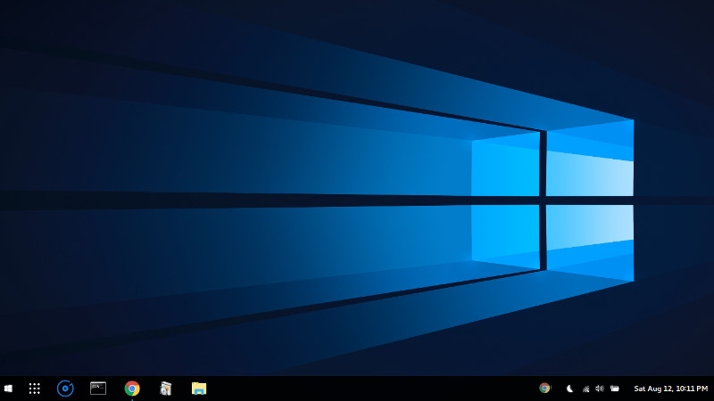Open the file manager folder icon
Image resolution: width=714 pixels, height=401 pixels.
pyautogui.click(x=199, y=389)
